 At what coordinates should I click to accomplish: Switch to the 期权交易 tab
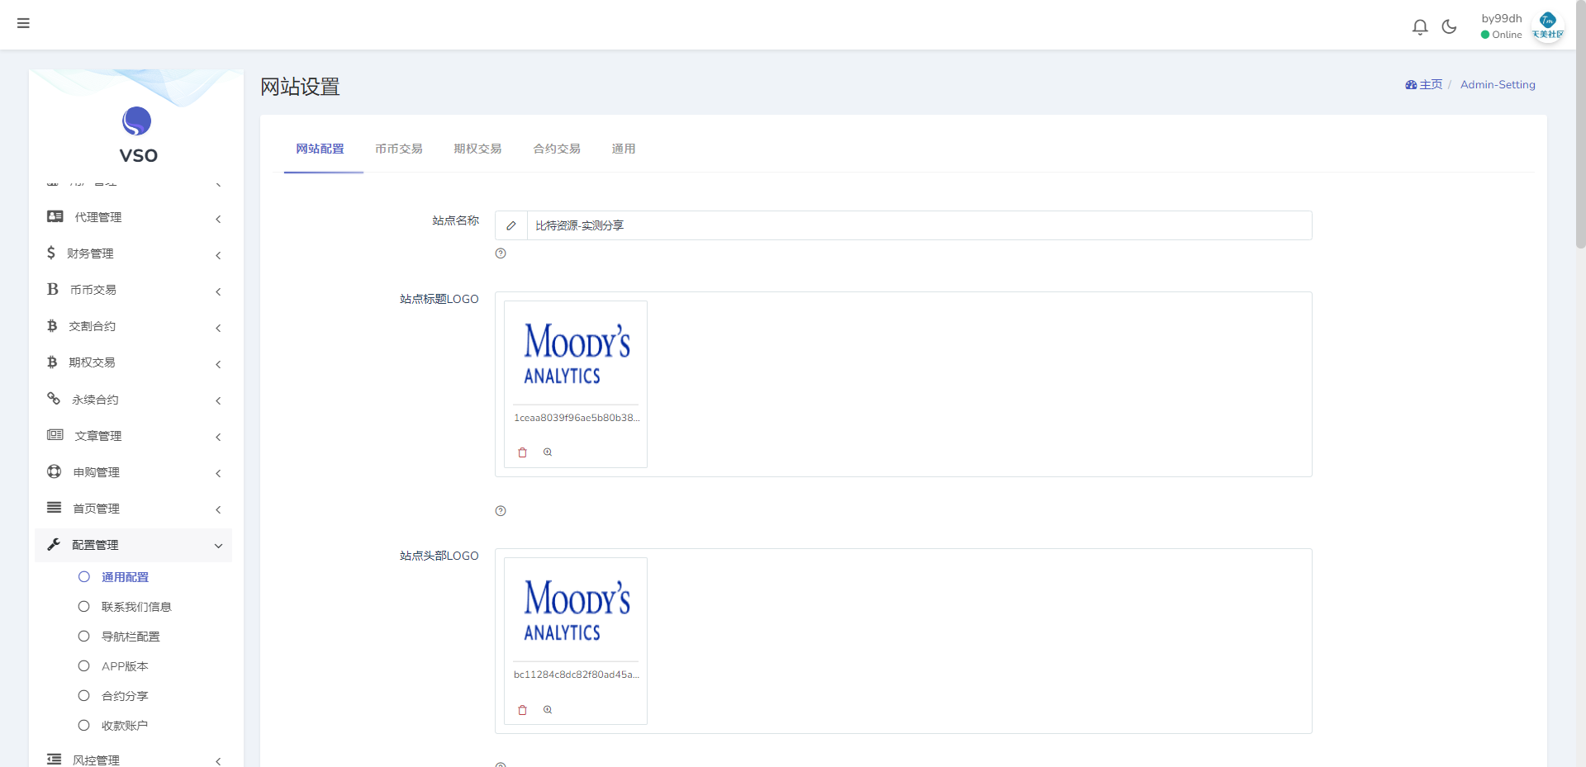[478, 149]
